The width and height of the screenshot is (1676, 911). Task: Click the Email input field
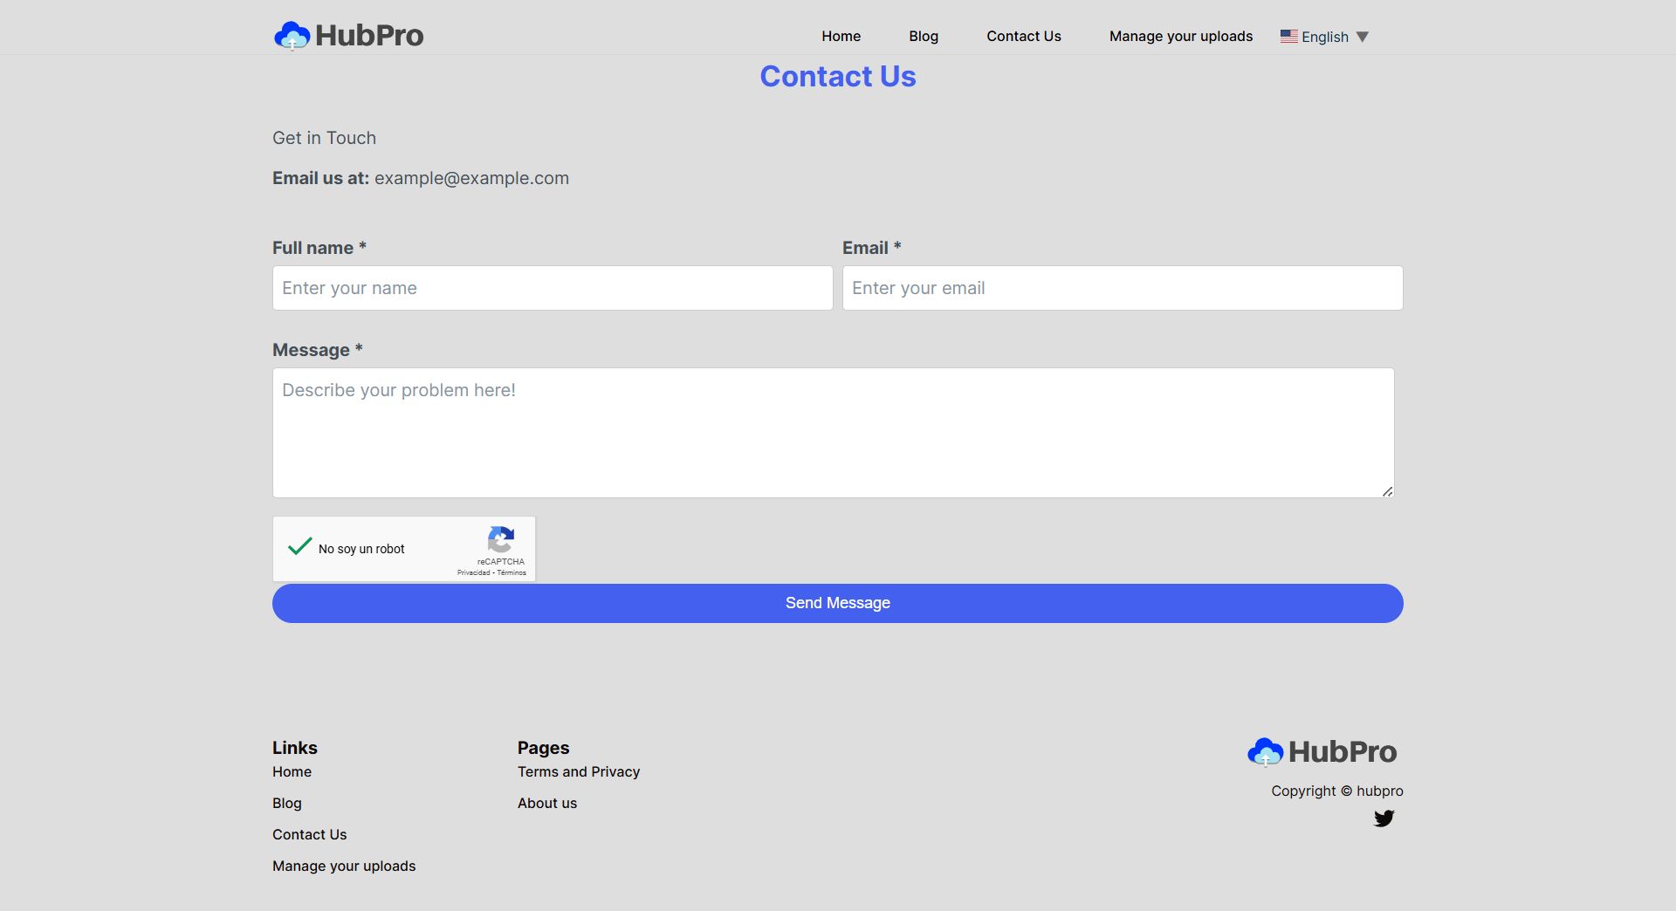1123,288
